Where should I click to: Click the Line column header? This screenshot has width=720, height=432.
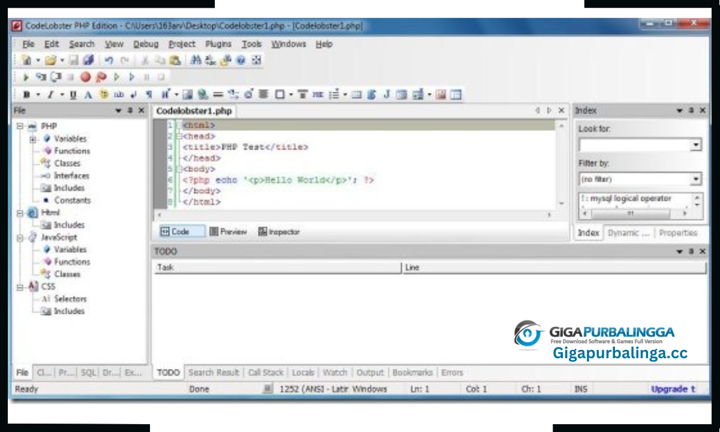click(x=554, y=268)
